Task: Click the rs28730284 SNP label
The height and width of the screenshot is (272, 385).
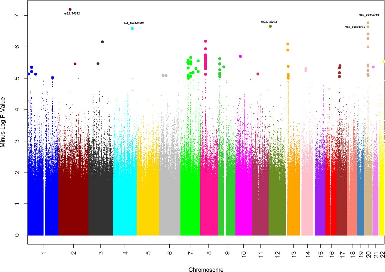Action: click(x=269, y=22)
